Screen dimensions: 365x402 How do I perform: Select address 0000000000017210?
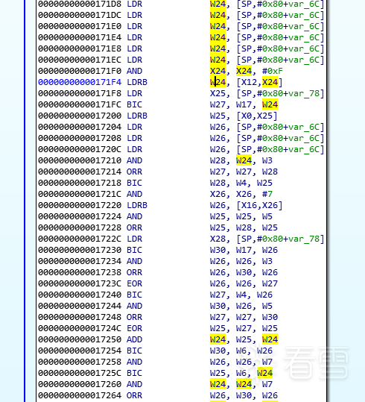point(80,160)
